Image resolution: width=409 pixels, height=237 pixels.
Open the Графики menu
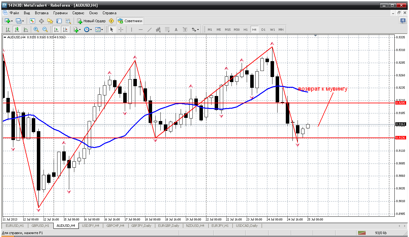(60, 13)
